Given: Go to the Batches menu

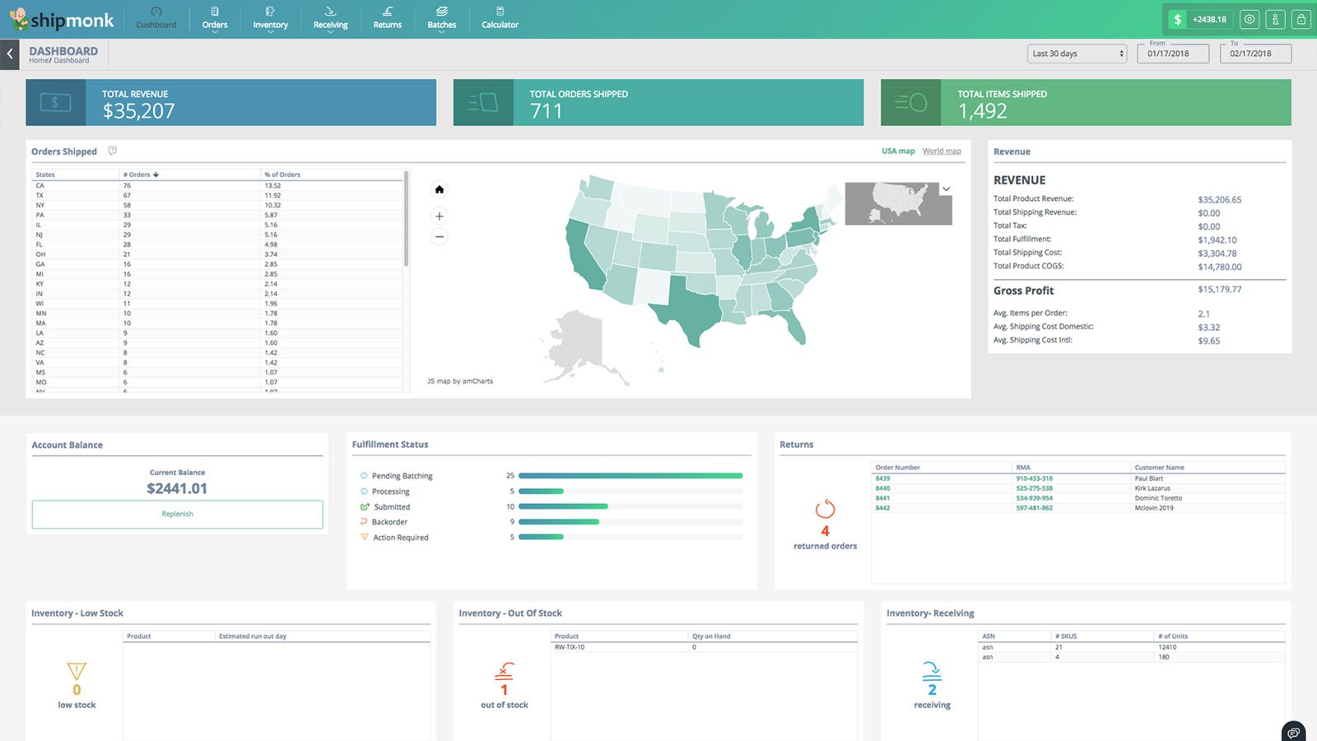Looking at the screenshot, I should [x=441, y=18].
